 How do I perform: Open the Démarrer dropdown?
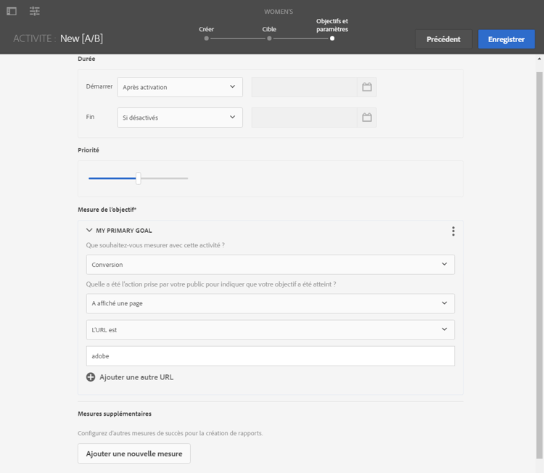pyautogui.click(x=179, y=87)
